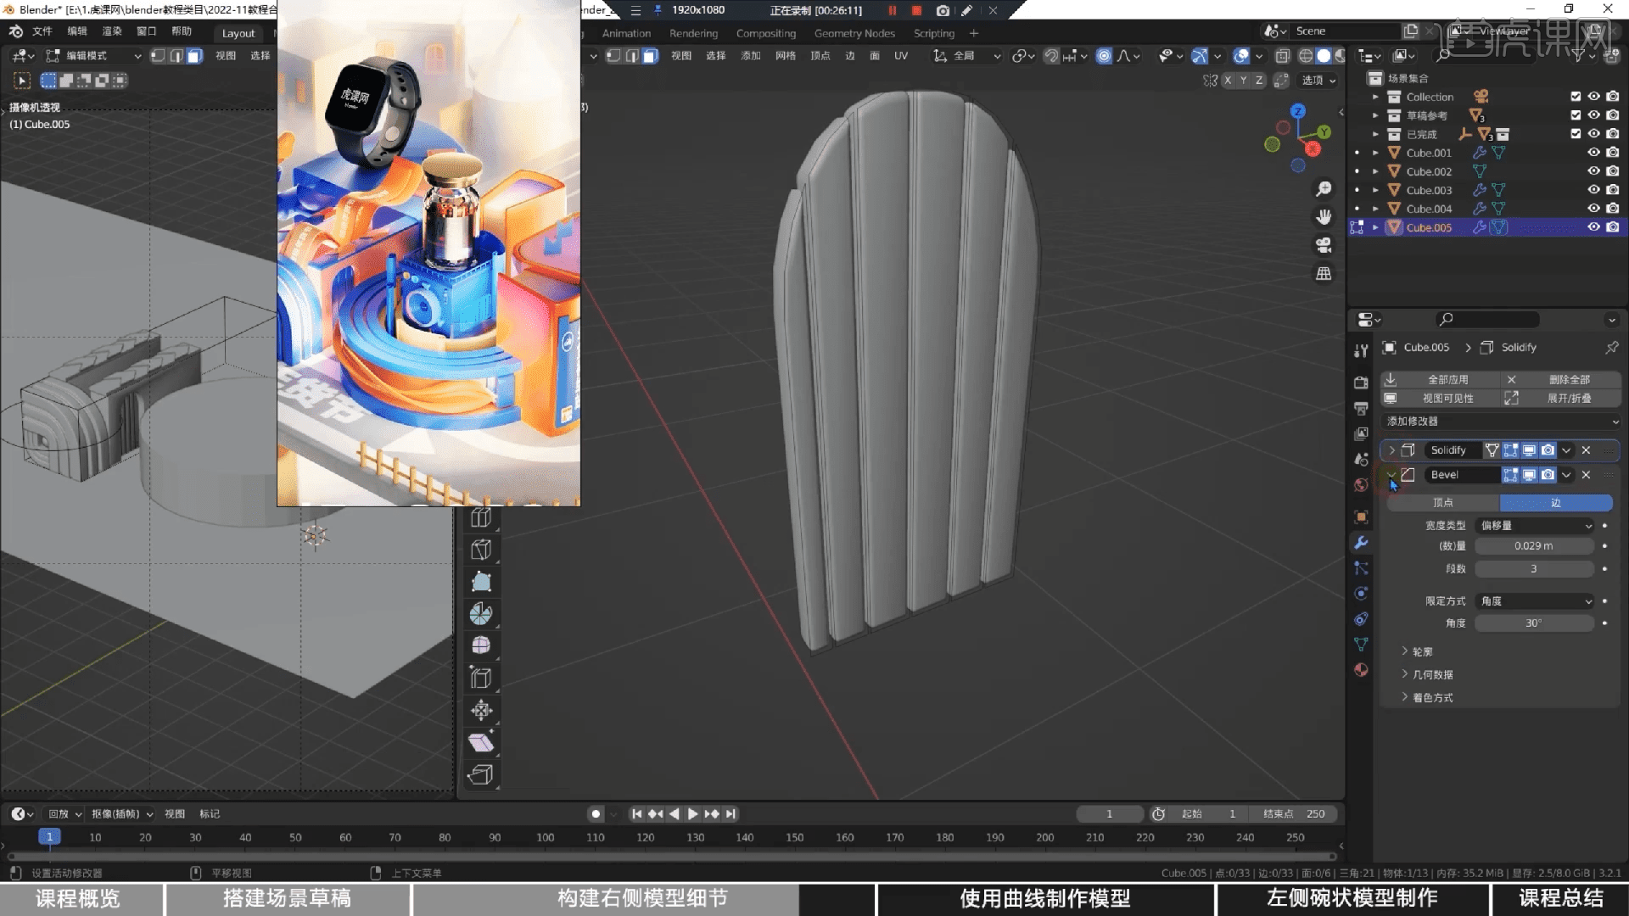Uncheck Collection exclude checkbox

(x=1576, y=97)
